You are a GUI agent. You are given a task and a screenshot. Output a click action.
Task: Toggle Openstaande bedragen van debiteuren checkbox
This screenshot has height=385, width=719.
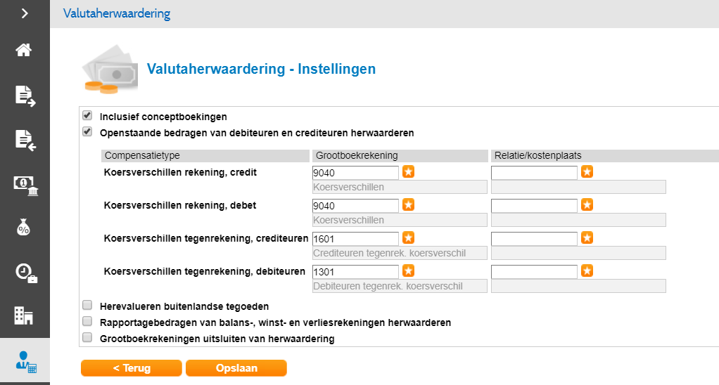point(87,131)
